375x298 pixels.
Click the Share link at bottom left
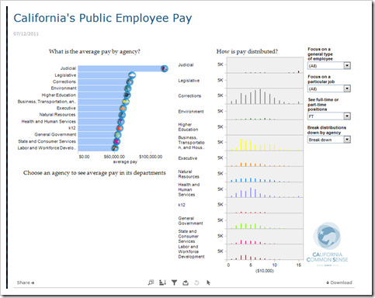point(26,282)
